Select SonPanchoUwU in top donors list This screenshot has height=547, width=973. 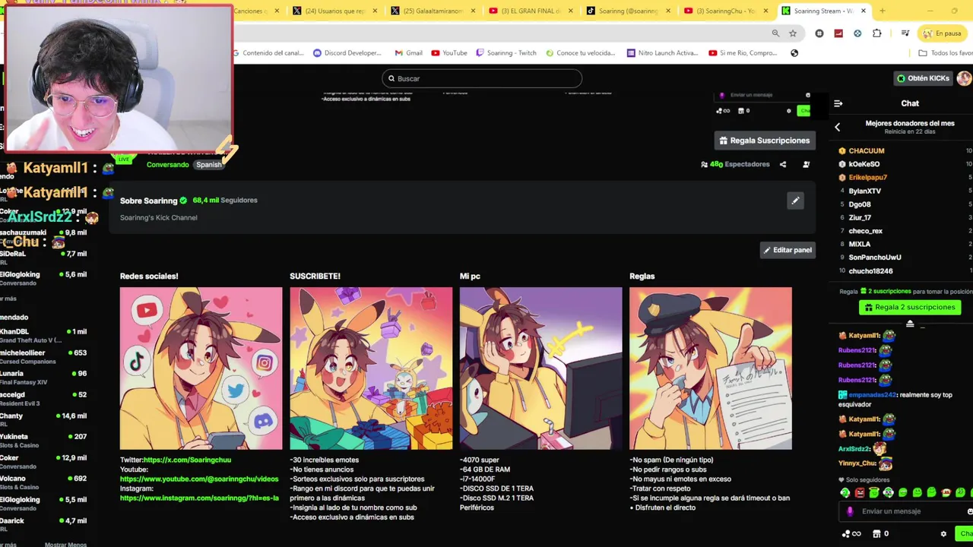coord(875,258)
